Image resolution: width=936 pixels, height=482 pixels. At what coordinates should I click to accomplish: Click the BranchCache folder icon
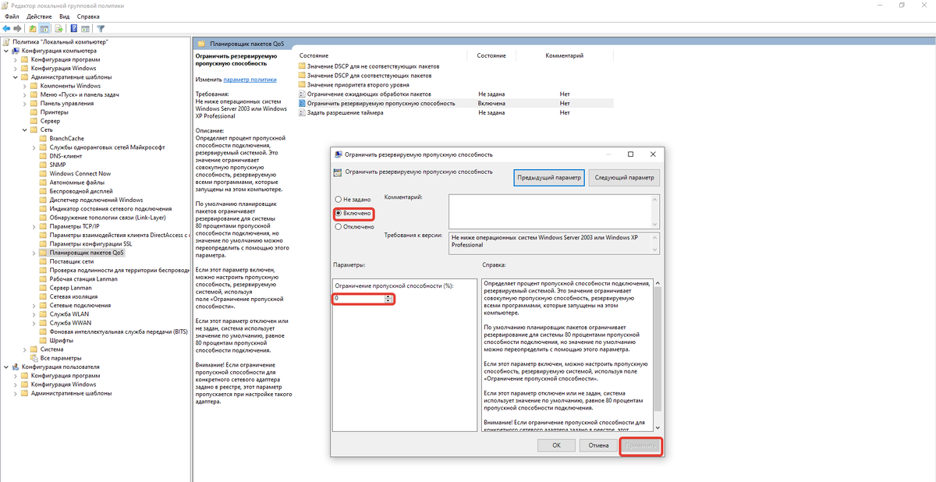tap(43, 138)
